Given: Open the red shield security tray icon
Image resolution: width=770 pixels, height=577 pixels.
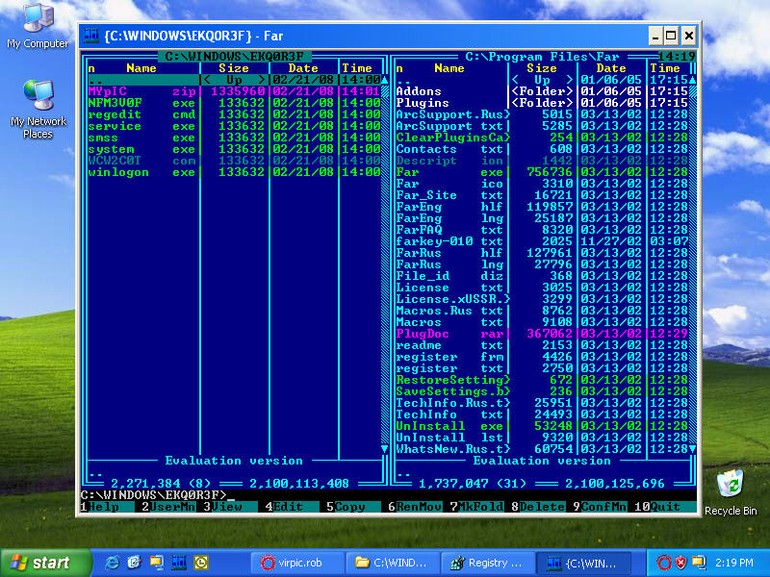Looking at the screenshot, I should point(680,563).
